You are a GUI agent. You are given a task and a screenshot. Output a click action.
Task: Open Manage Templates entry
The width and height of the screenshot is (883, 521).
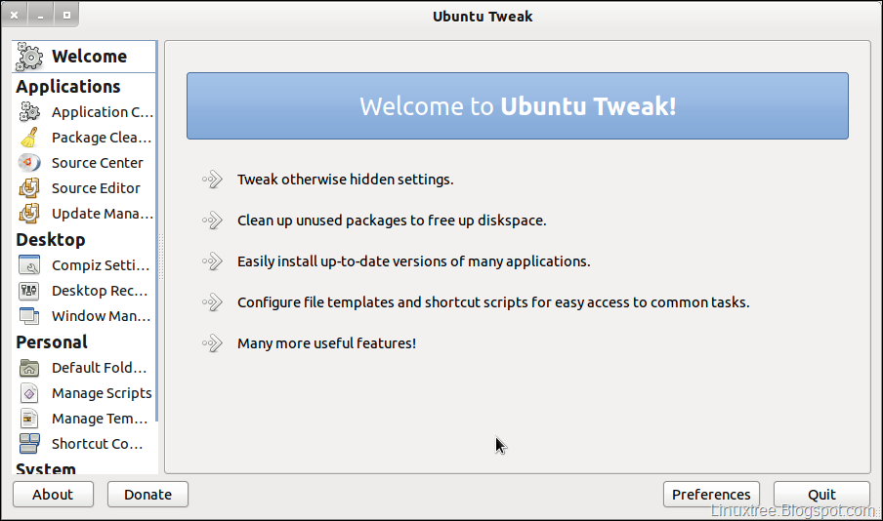click(x=84, y=419)
